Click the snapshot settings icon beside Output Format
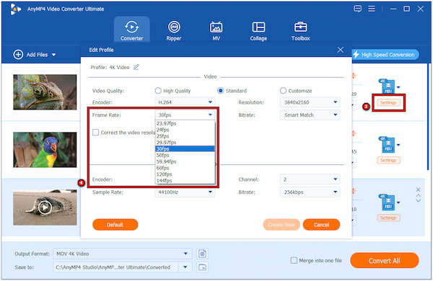 click(x=202, y=254)
